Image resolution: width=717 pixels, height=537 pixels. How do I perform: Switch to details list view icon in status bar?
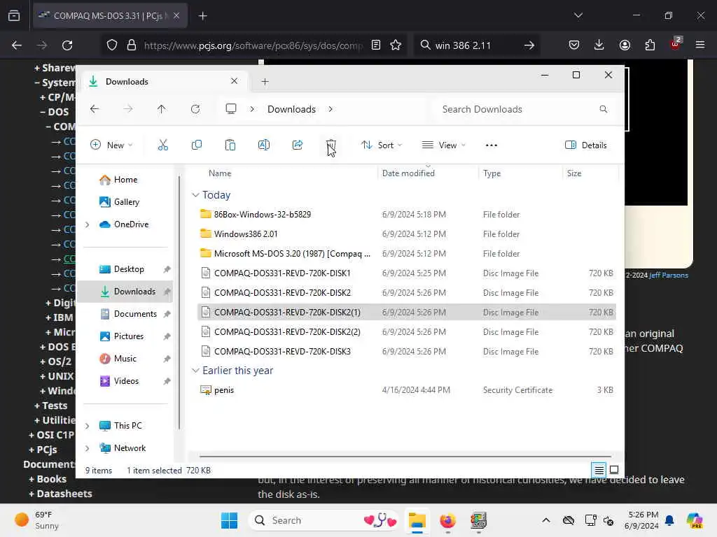(599, 470)
